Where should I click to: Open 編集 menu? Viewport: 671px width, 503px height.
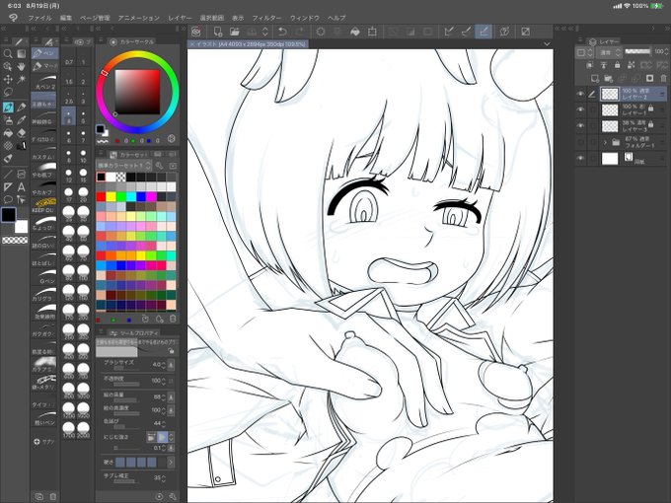(66, 18)
